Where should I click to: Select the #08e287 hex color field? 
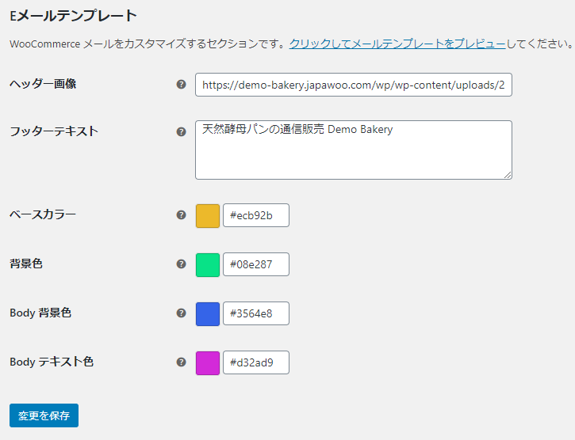coord(256,264)
